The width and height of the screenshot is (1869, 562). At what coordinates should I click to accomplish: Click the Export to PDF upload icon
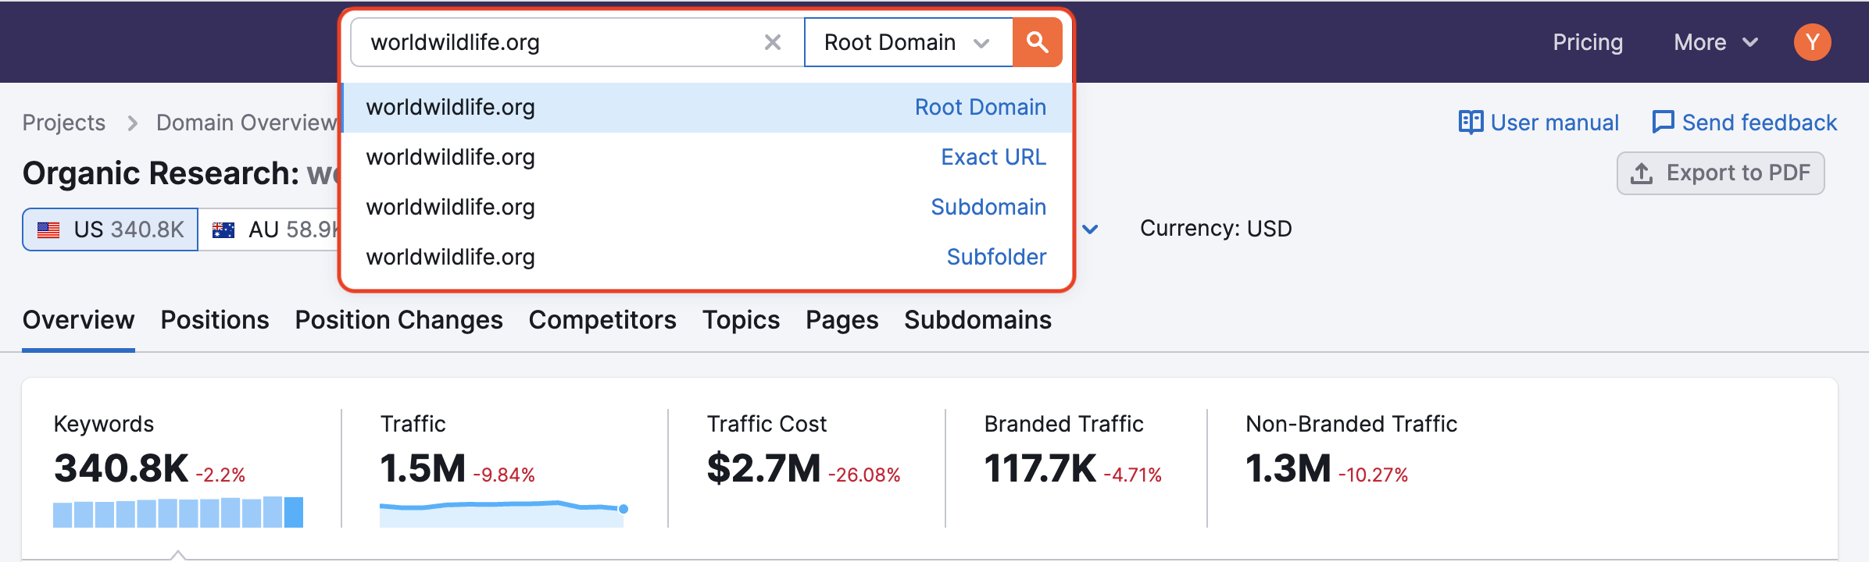coord(1642,173)
